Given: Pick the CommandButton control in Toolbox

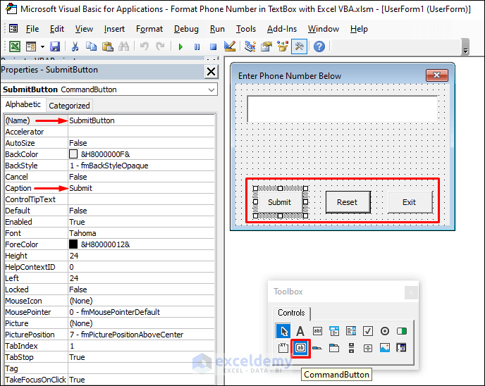Looking at the screenshot, I should click(x=300, y=348).
